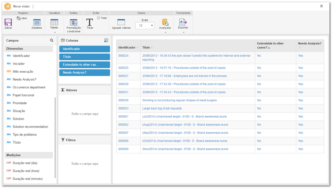Sort by the Needs Analysis? column arrows

click(300, 48)
